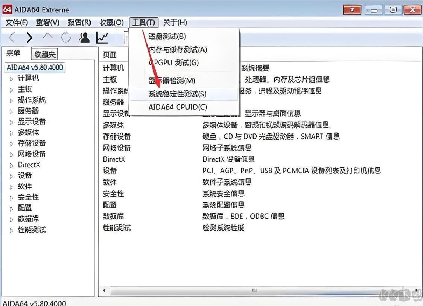Expand the 存储设备 tree node
Image resolution: width=423 pixels, height=306 pixels.
coord(11,144)
